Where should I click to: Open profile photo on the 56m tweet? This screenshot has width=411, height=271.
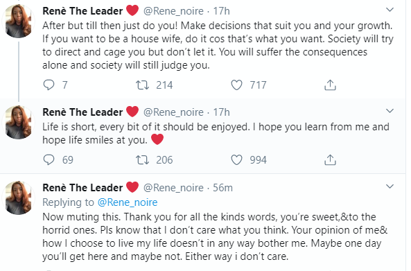point(18,198)
